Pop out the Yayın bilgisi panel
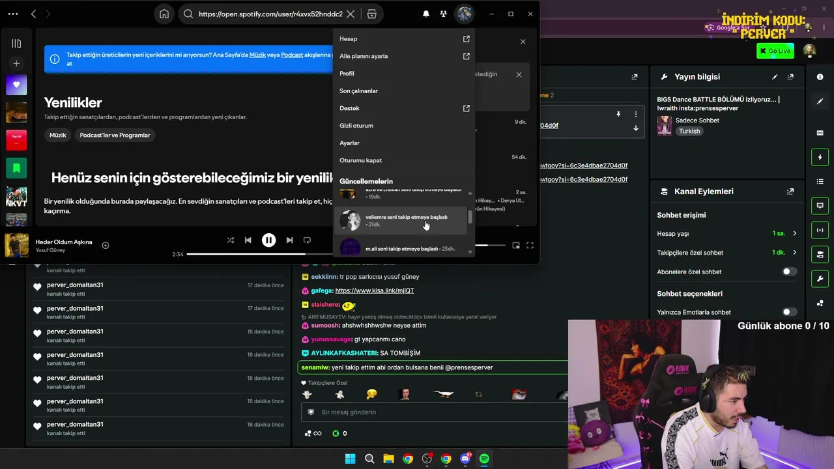The image size is (834, 469). tap(790, 77)
